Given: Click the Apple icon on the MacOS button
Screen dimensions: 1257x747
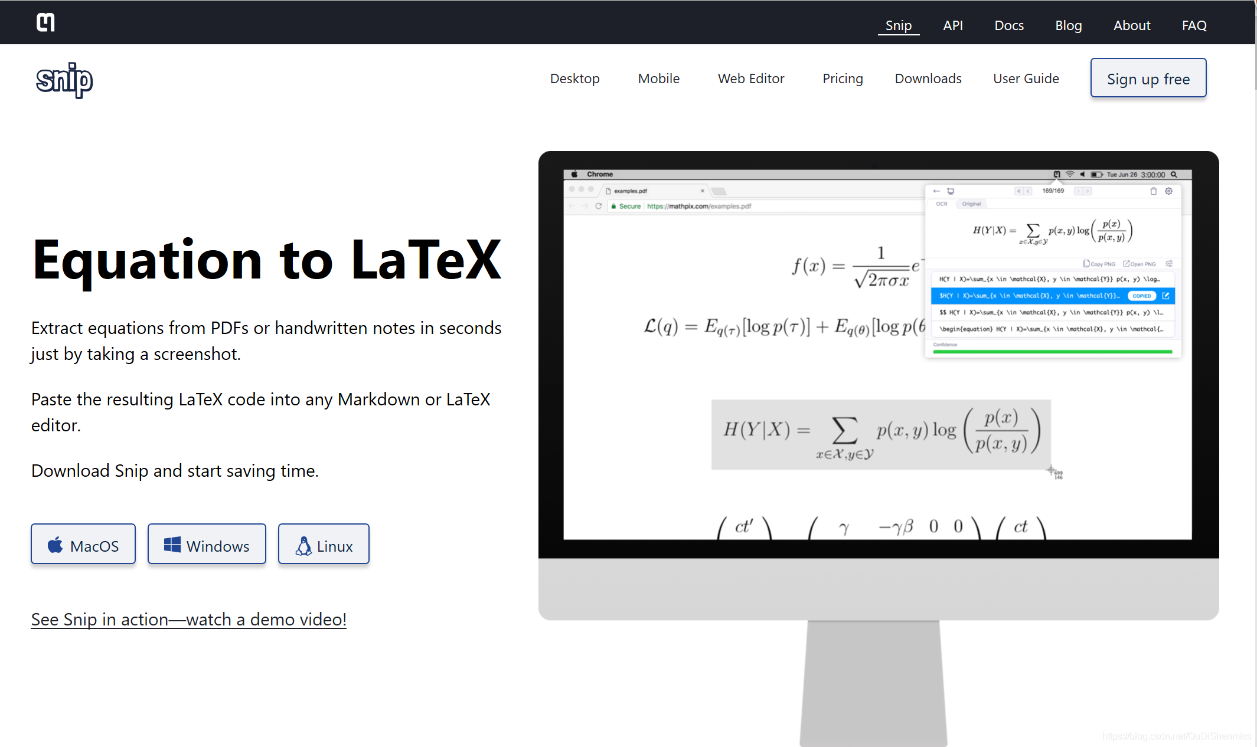Looking at the screenshot, I should click(55, 545).
